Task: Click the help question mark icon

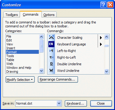Action: (x=103, y=5)
